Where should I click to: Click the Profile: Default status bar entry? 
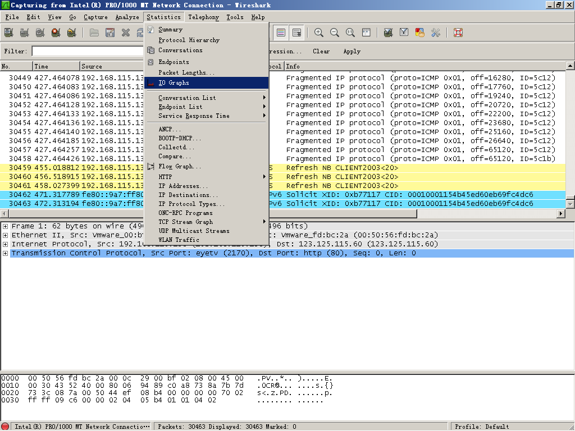coord(482,427)
